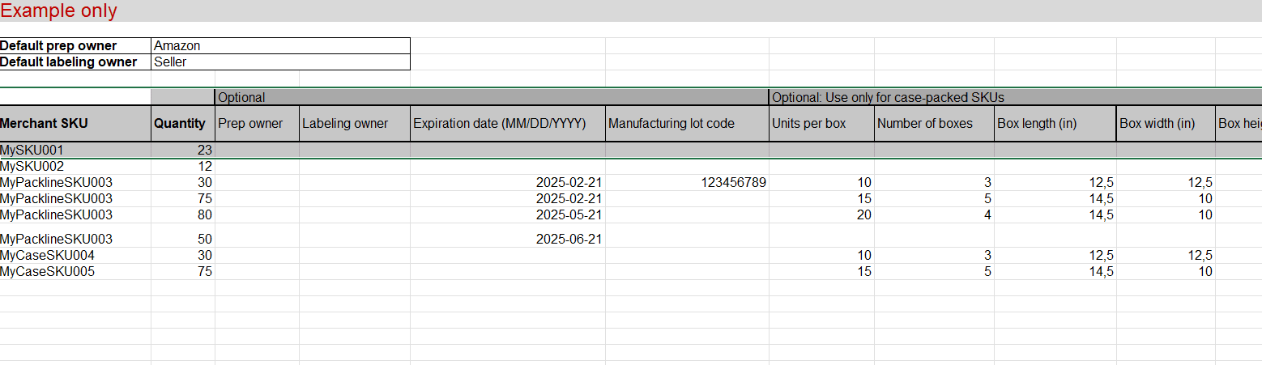This screenshot has width=1262, height=365.
Task: Click the "Optional: Use only for case-packed SKUs" cell
Action: [x=888, y=98]
